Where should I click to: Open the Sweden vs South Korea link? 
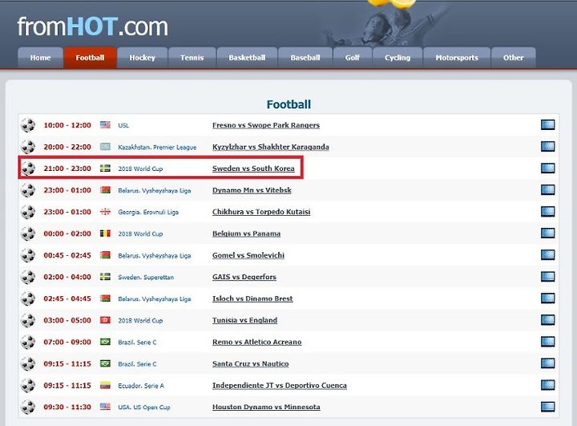[253, 168]
